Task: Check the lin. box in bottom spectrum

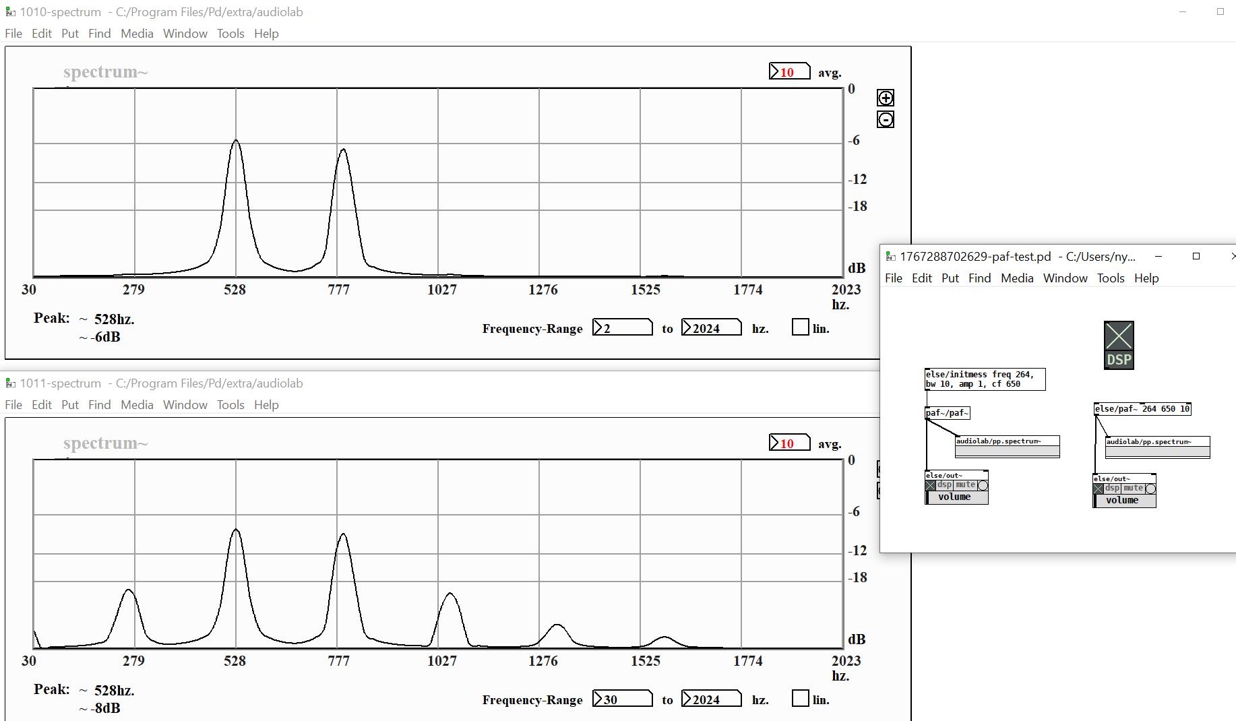Action: point(800,699)
